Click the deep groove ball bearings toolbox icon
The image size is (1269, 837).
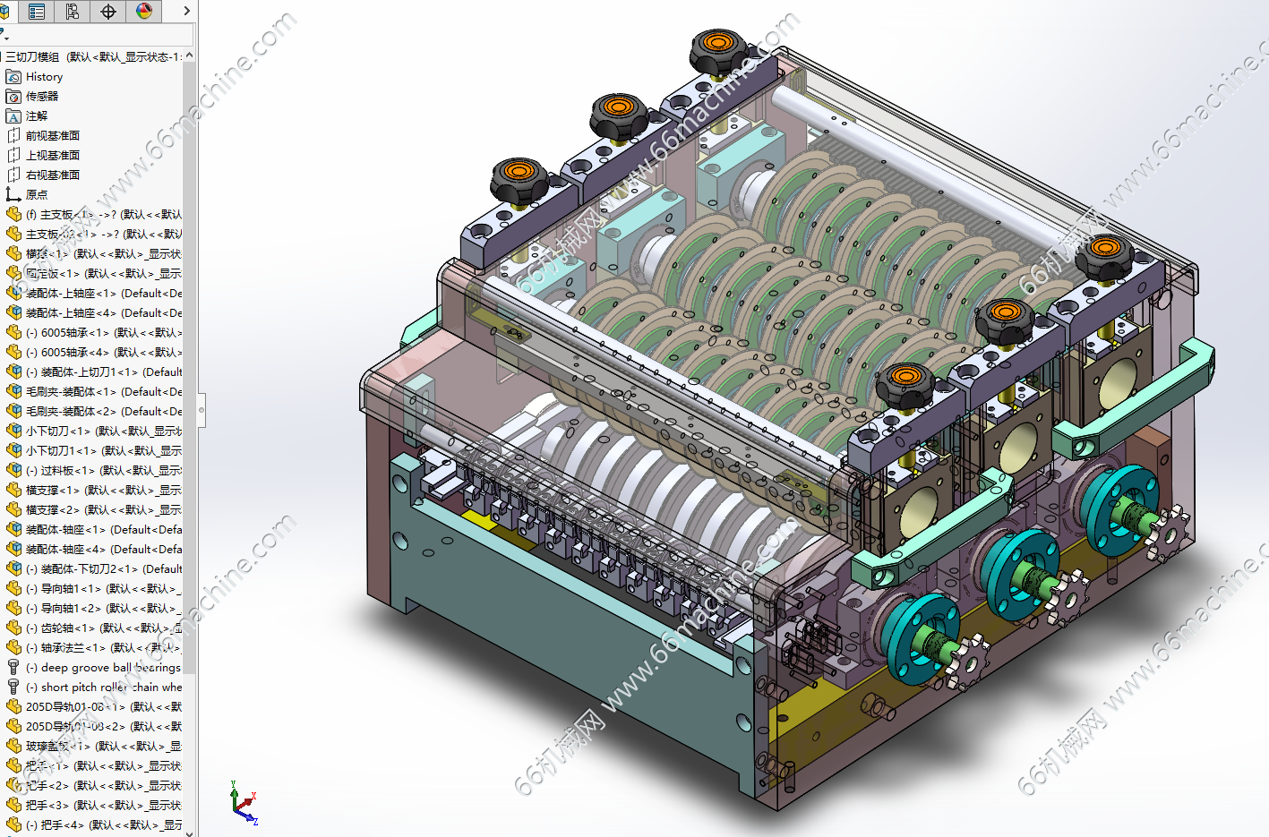coord(13,667)
